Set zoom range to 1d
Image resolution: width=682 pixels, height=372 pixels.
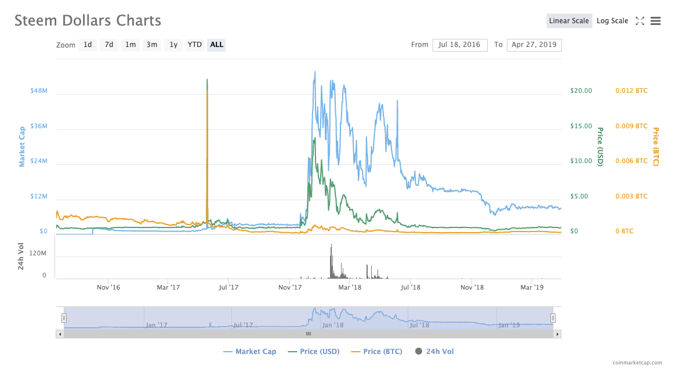pos(88,45)
